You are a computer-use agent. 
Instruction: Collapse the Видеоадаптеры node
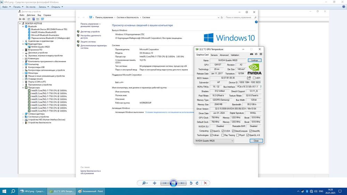[x=23, y=44]
